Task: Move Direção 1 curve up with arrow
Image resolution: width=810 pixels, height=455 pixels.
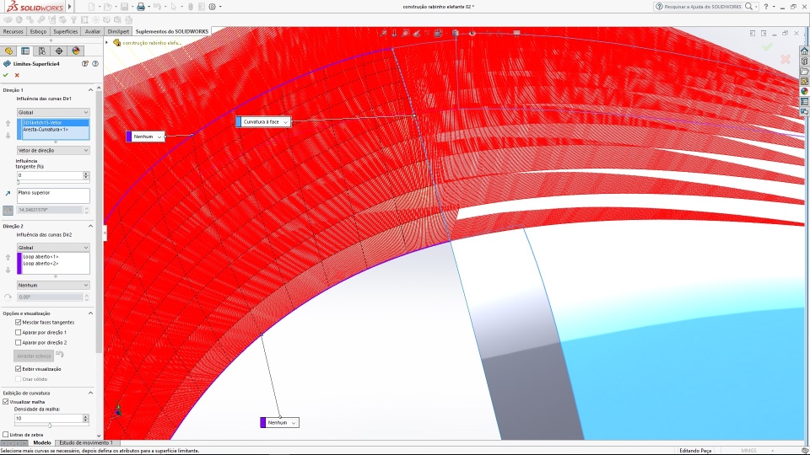Action: coord(8,123)
